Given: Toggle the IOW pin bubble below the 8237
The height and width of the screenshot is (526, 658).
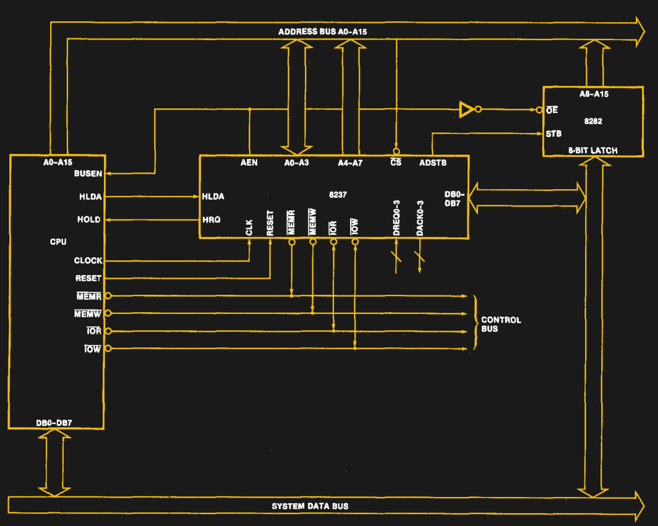Looking at the screenshot, I should point(354,241).
